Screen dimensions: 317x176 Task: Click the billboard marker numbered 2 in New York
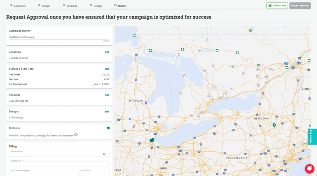274,125
